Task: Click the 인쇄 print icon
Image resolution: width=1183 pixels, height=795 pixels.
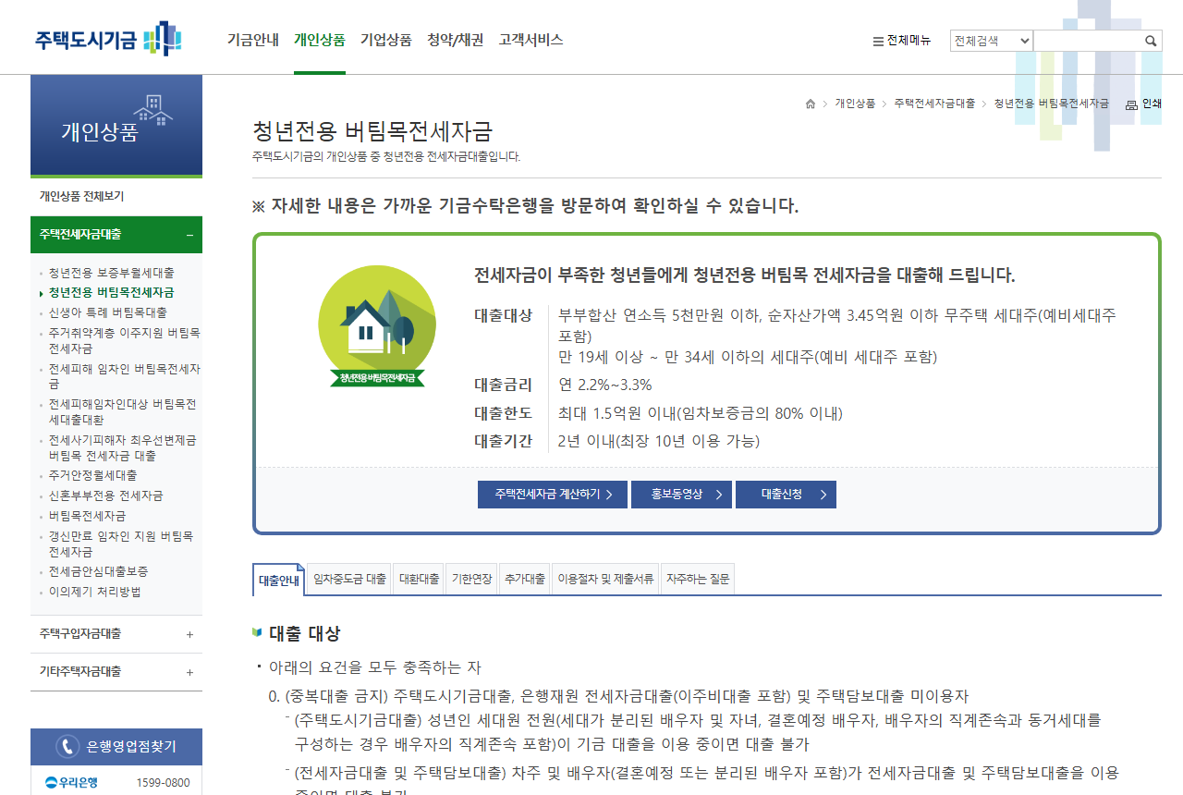Action: tap(1143, 104)
